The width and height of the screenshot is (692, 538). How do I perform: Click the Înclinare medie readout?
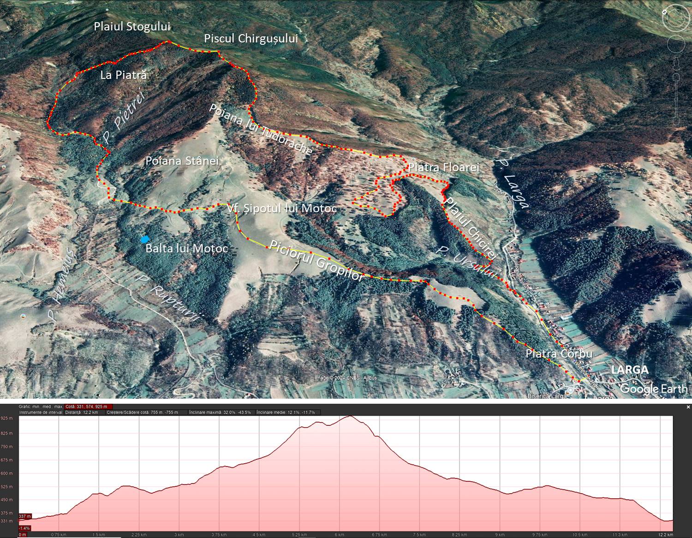coord(286,412)
